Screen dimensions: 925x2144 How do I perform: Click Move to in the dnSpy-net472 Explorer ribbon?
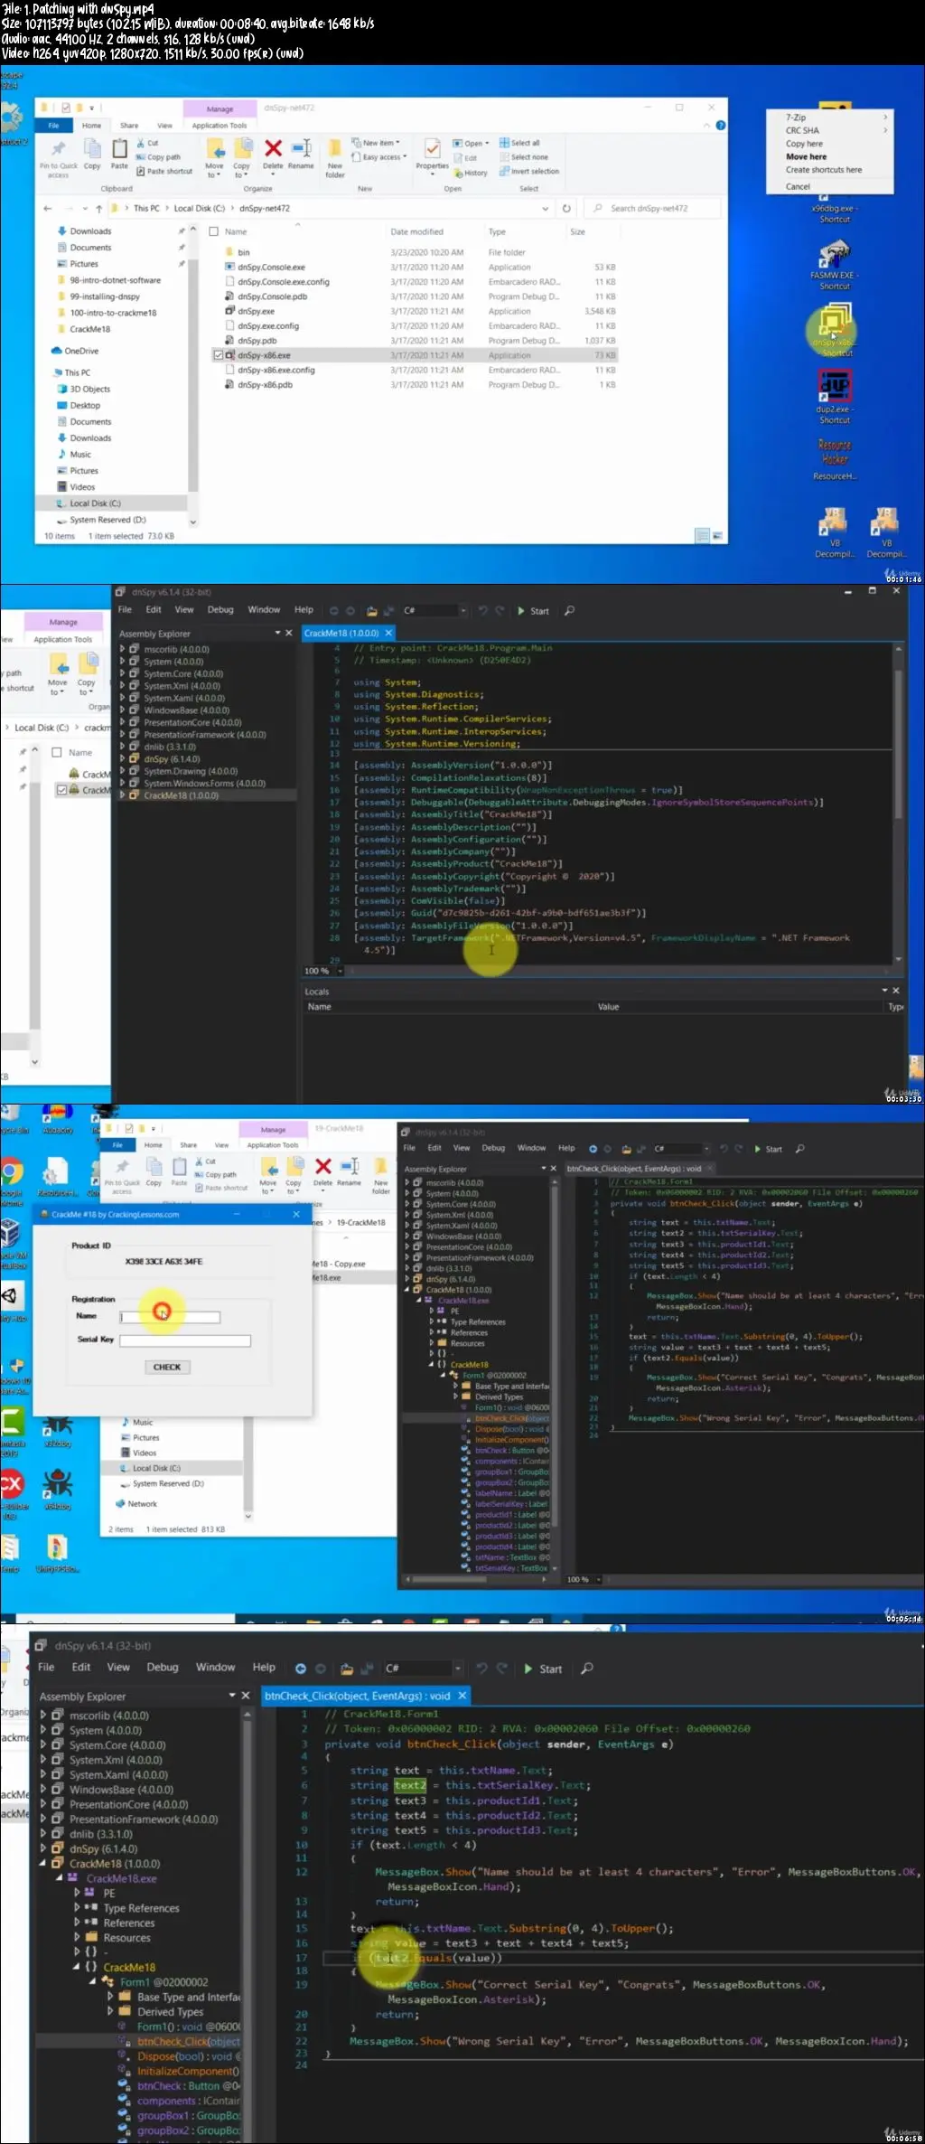[x=214, y=158]
